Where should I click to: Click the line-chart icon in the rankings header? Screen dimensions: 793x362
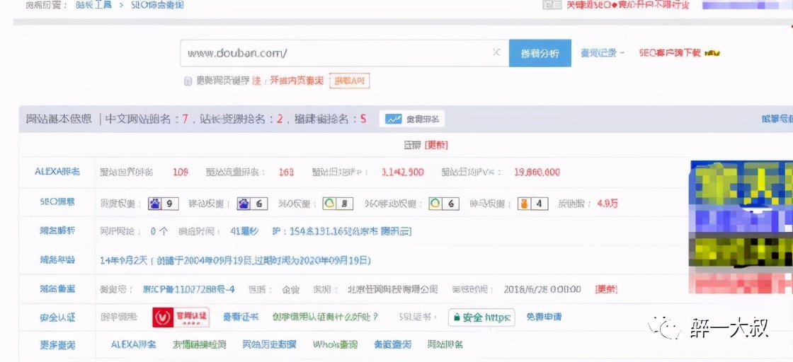pos(393,119)
